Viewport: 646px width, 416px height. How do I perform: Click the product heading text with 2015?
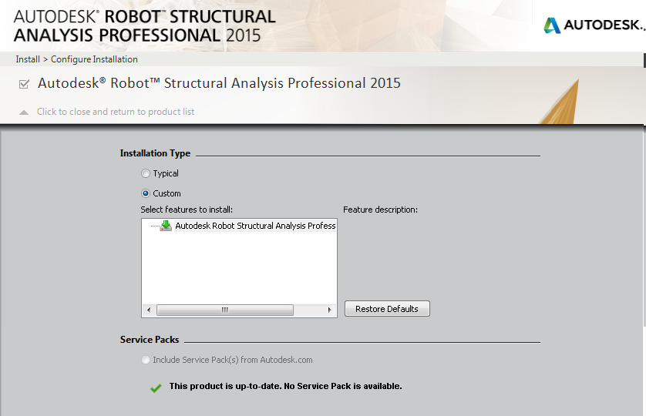tap(219, 83)
